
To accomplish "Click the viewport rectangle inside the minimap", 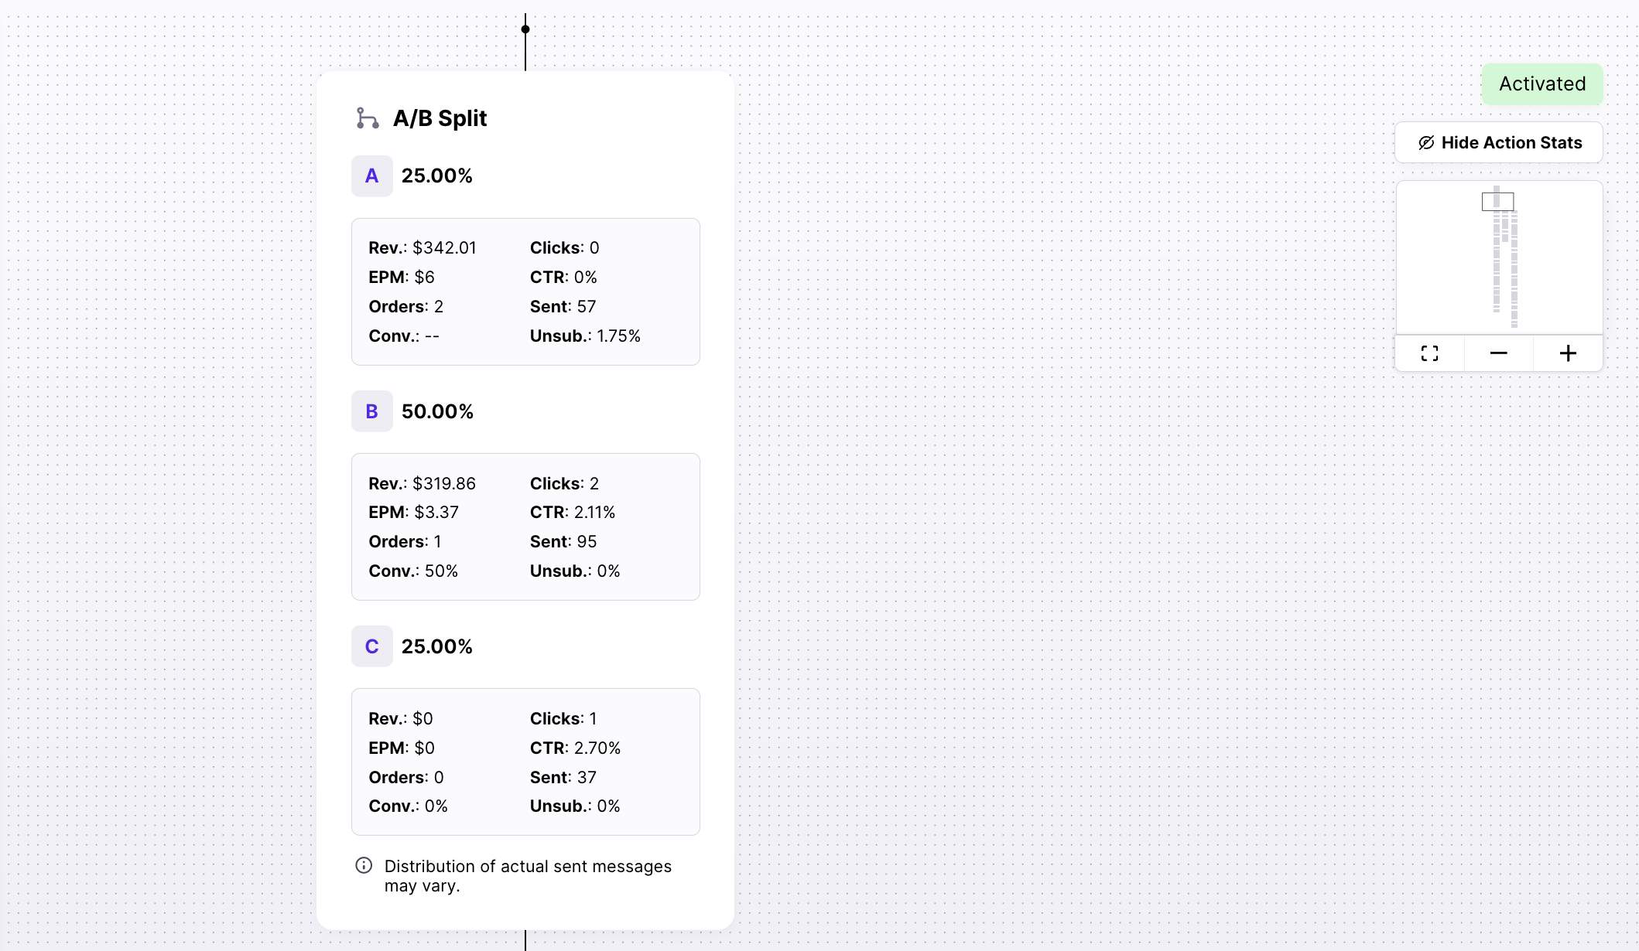I will [1497, 201].
